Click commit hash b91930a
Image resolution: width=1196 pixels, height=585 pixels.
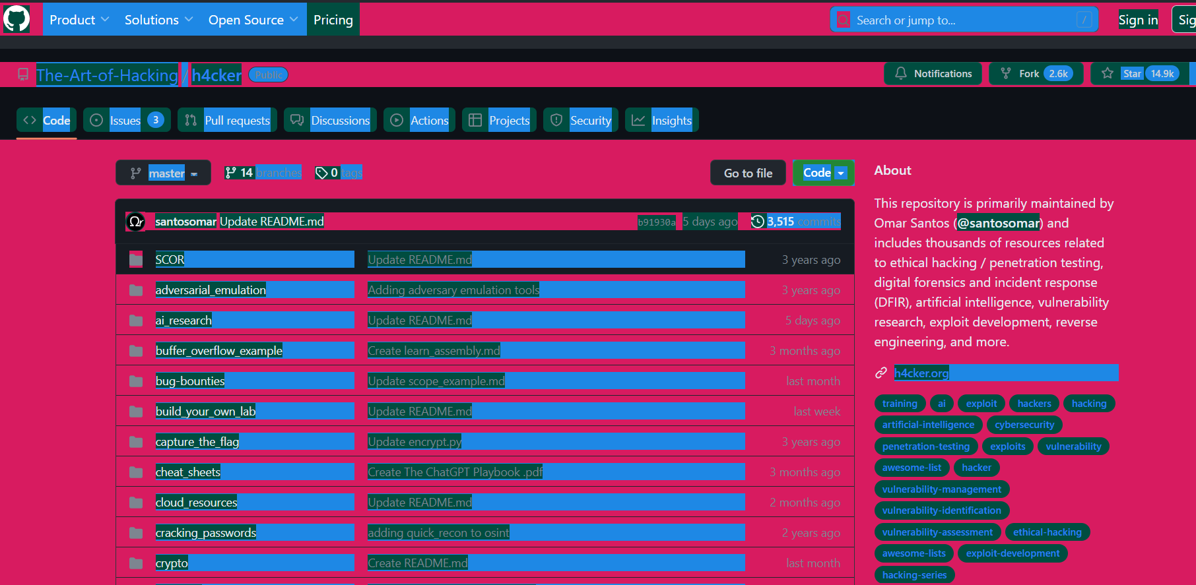click(x=657, y=222)
